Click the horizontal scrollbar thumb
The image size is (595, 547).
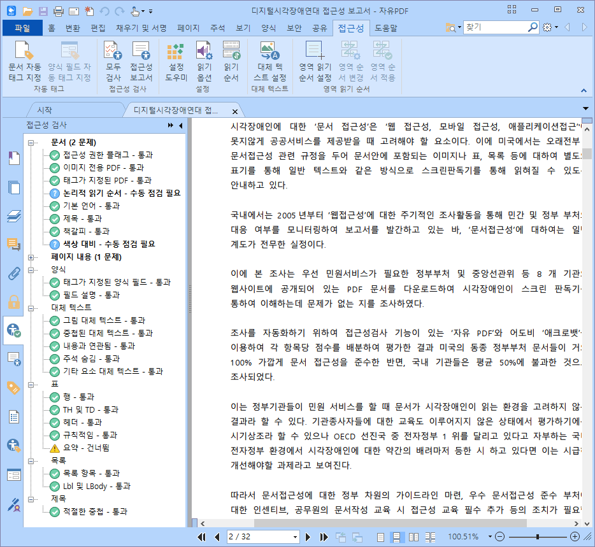[x=390, y=523]
